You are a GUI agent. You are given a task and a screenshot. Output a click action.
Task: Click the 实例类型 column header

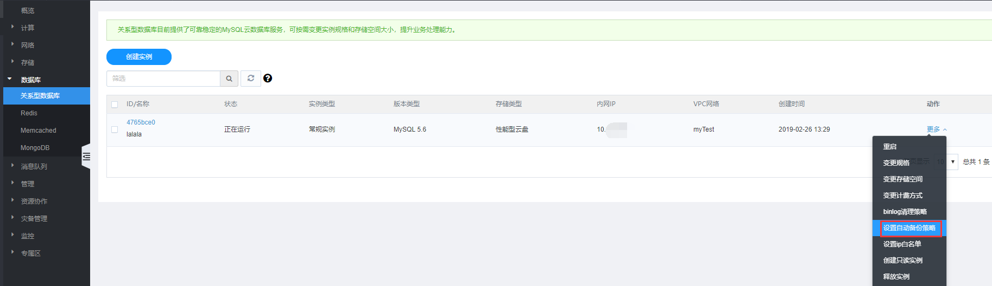(322, 104)
